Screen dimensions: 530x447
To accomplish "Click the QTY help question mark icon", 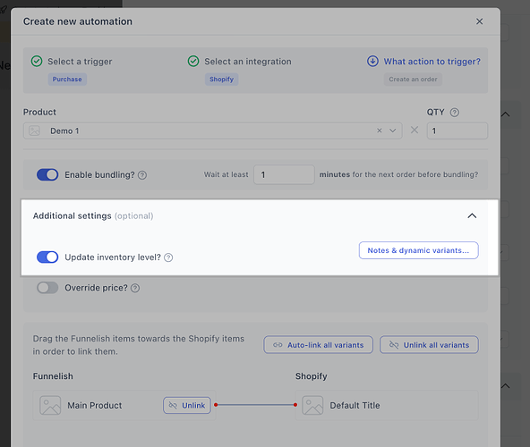I will 454,113.
